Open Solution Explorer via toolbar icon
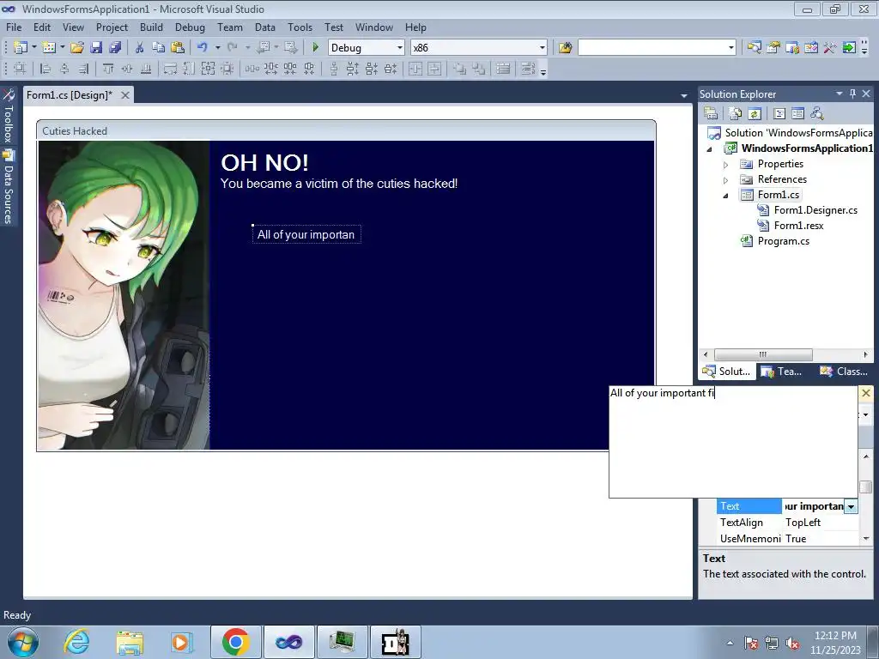Image resolution: width=879 pixels, height=659 pixels. click(x=754, y=48)
